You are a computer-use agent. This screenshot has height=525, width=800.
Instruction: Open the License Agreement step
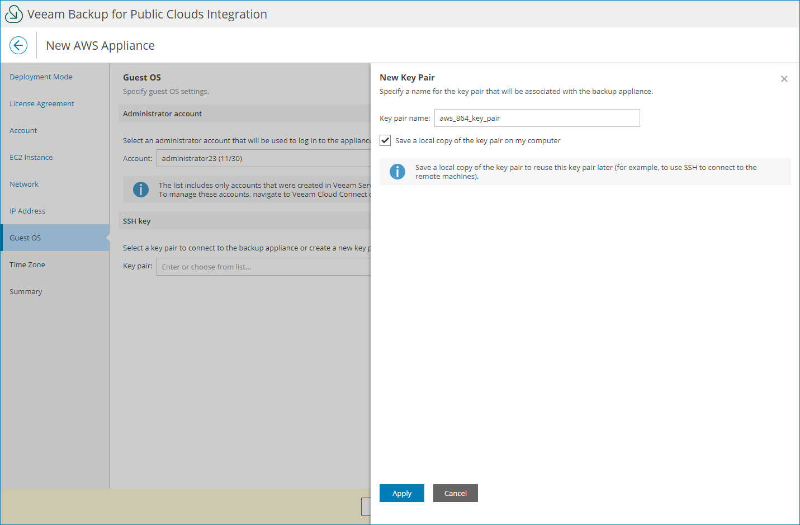[41, 103]
